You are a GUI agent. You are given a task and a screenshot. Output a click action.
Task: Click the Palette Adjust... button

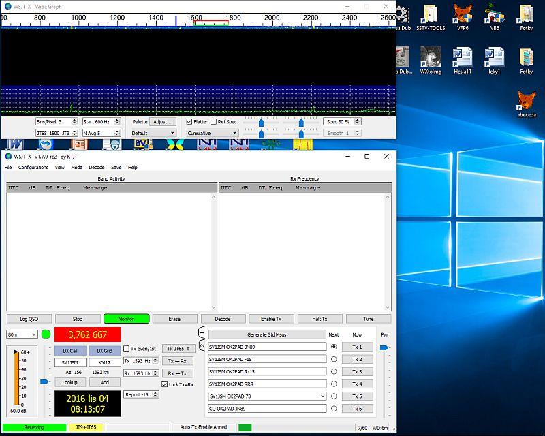click(x=163, y=122)
